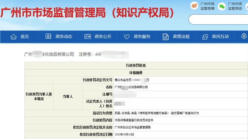Click the 法定代表人（负责人）姓名 label
Image resolution: width=248 pixels, height=139 pixels.
(99, 103)
